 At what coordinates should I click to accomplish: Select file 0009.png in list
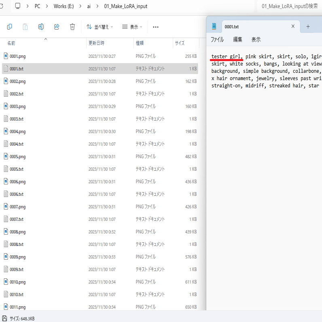(100, 256)
